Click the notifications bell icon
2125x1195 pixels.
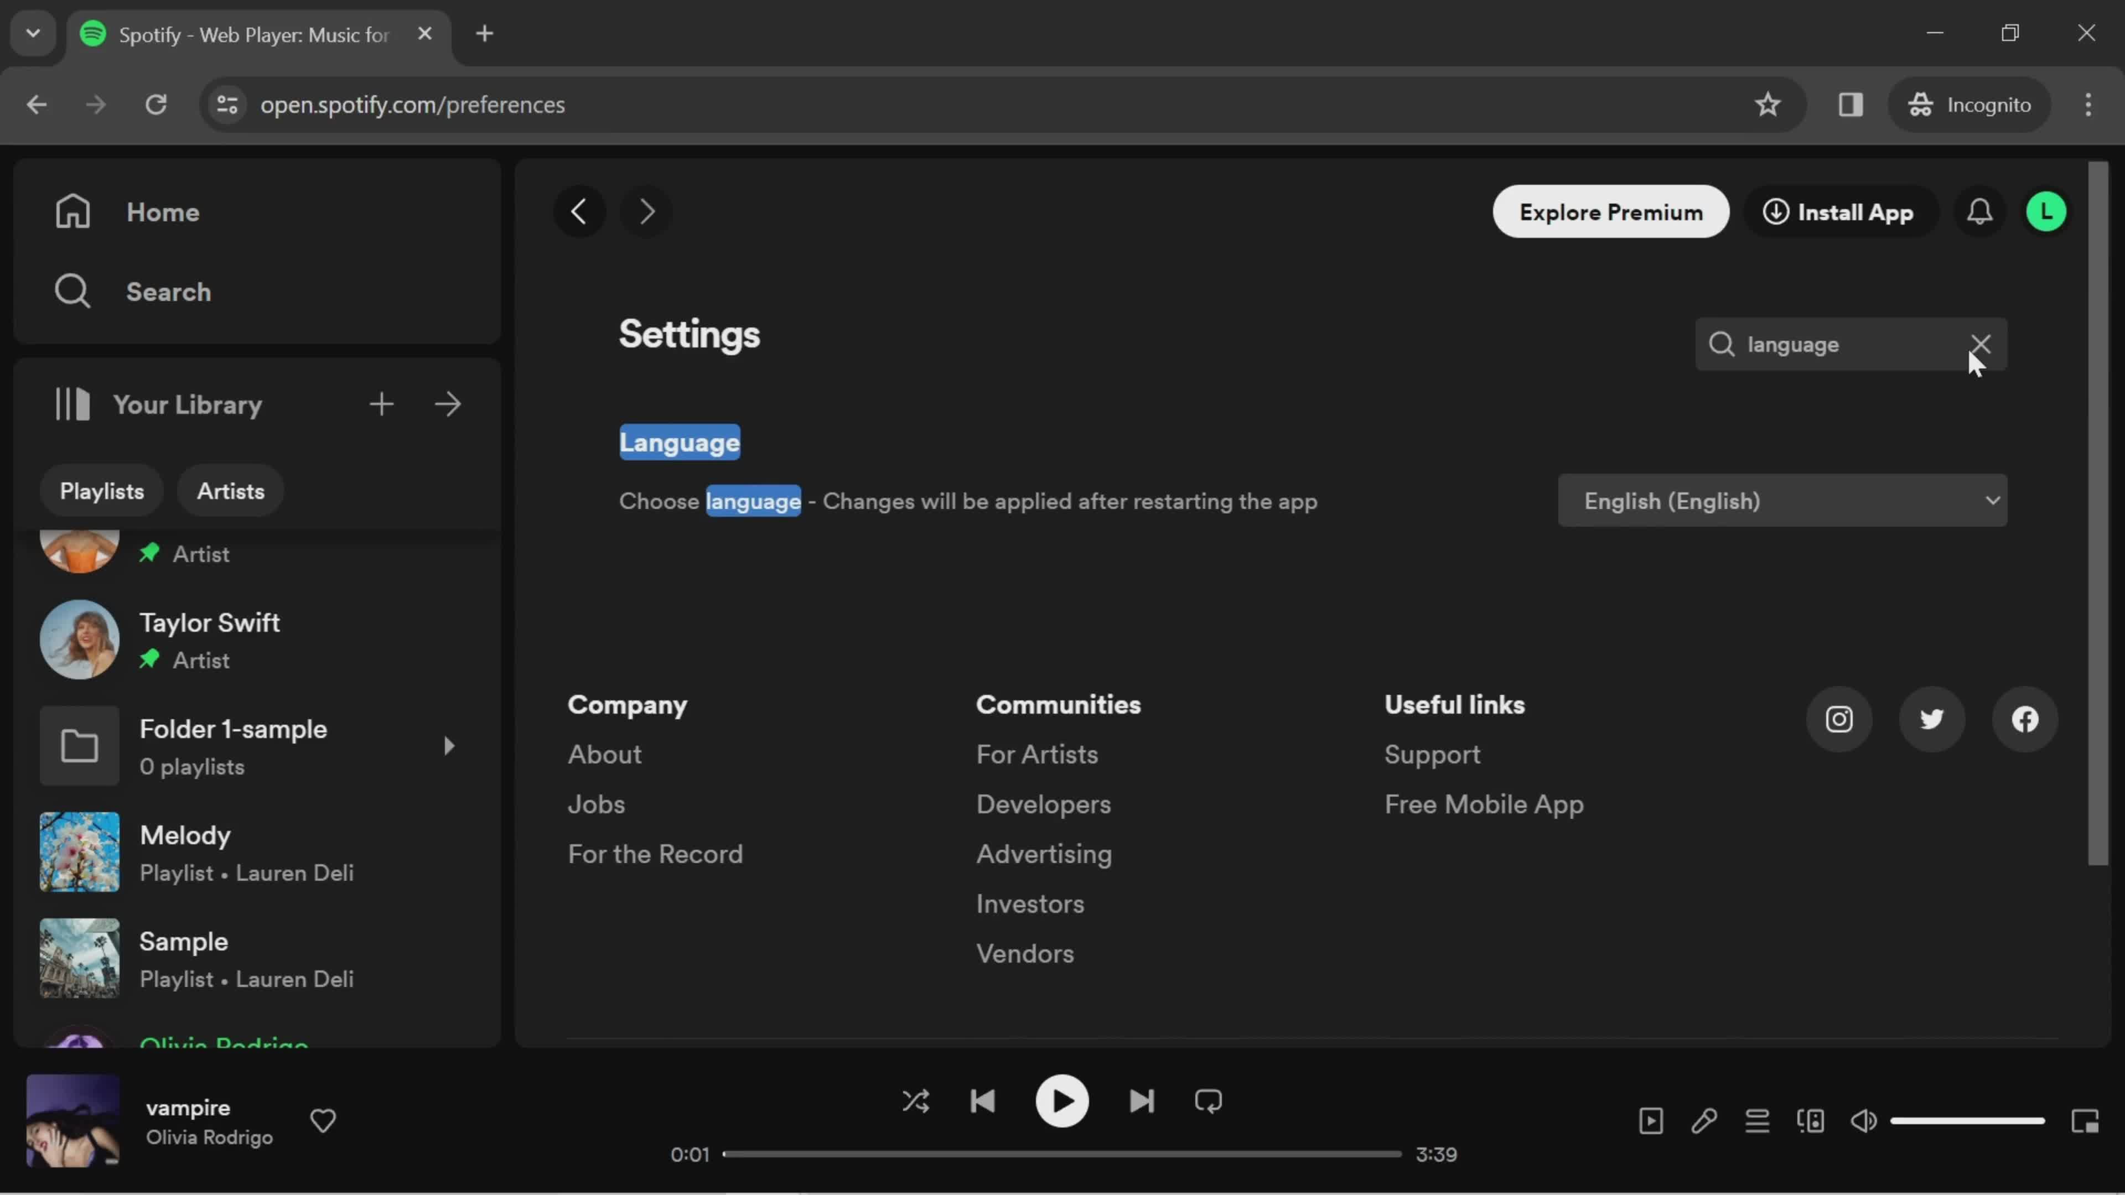(1981, 211)
